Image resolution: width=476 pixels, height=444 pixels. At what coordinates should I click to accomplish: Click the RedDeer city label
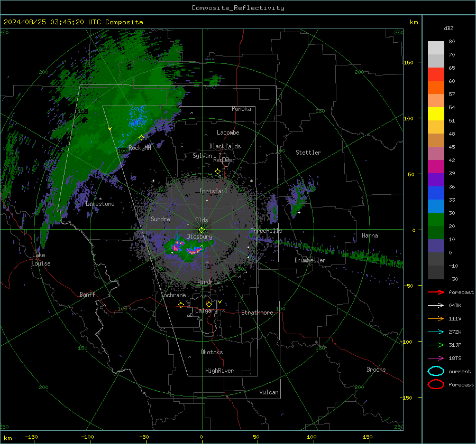click(x=224, y=160)
